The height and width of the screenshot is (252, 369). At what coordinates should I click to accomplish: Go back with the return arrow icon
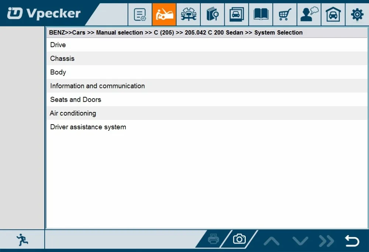[x=352, y=241]
